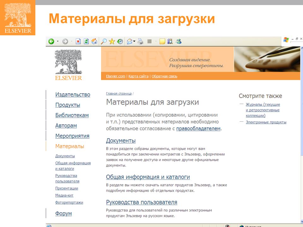This screenshot has height=227, width=303.
Task: Go to Издательство menu section
Action: point(73,95)
